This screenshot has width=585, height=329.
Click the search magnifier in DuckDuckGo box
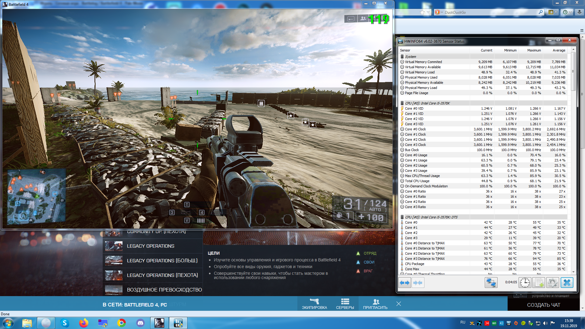point(541,12)
